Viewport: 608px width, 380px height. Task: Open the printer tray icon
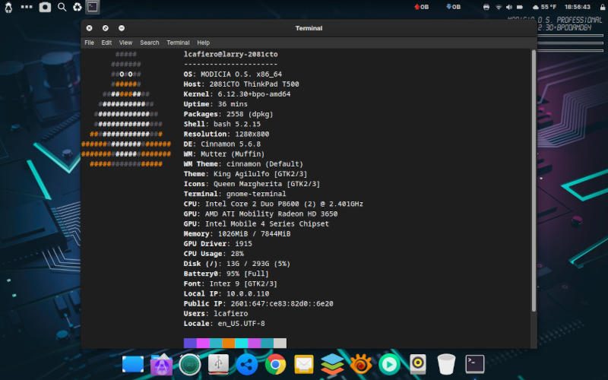[486, 7]
